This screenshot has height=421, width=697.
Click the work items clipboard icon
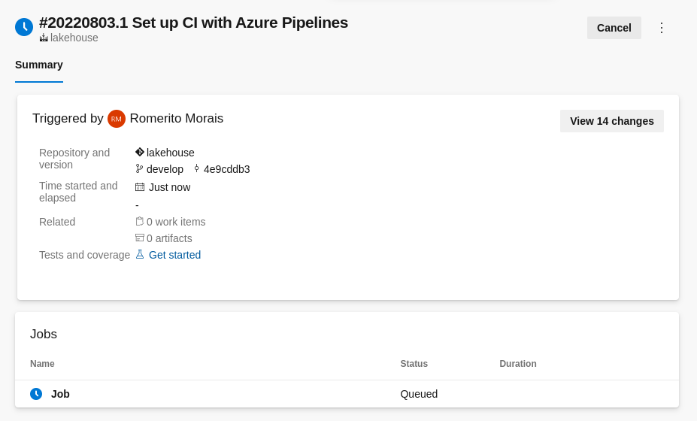[x=140, y=222]
